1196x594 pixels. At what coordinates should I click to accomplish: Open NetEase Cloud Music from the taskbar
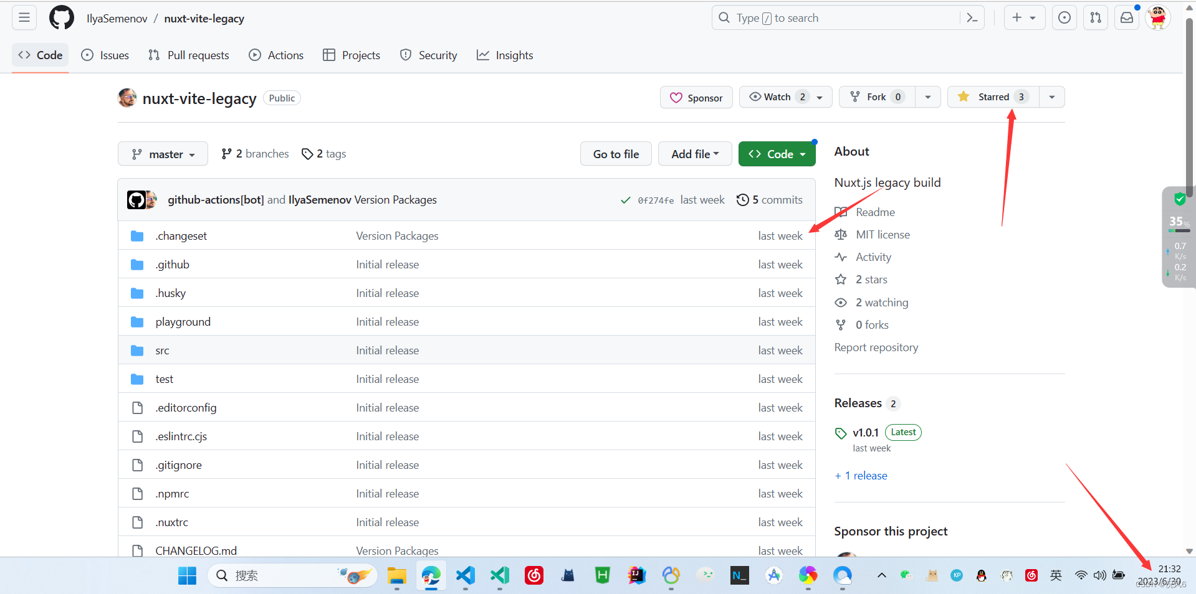[x=534, y=576]
